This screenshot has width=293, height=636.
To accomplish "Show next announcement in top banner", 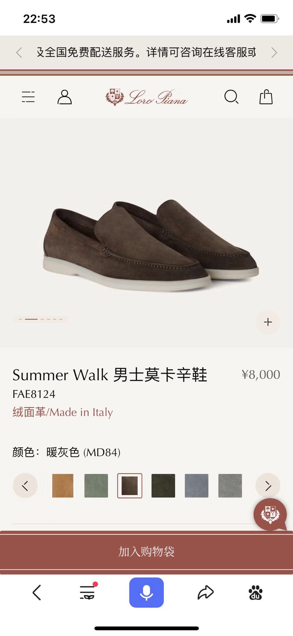I will tap(274, 52).
